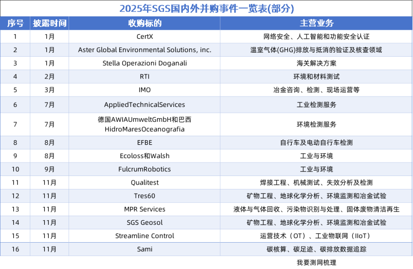Select the cell '焊接工程、机械测试、失效分析及检测'
Image resolution: width=413 pixels, height=269 pixels.
[x=316, y=182]
